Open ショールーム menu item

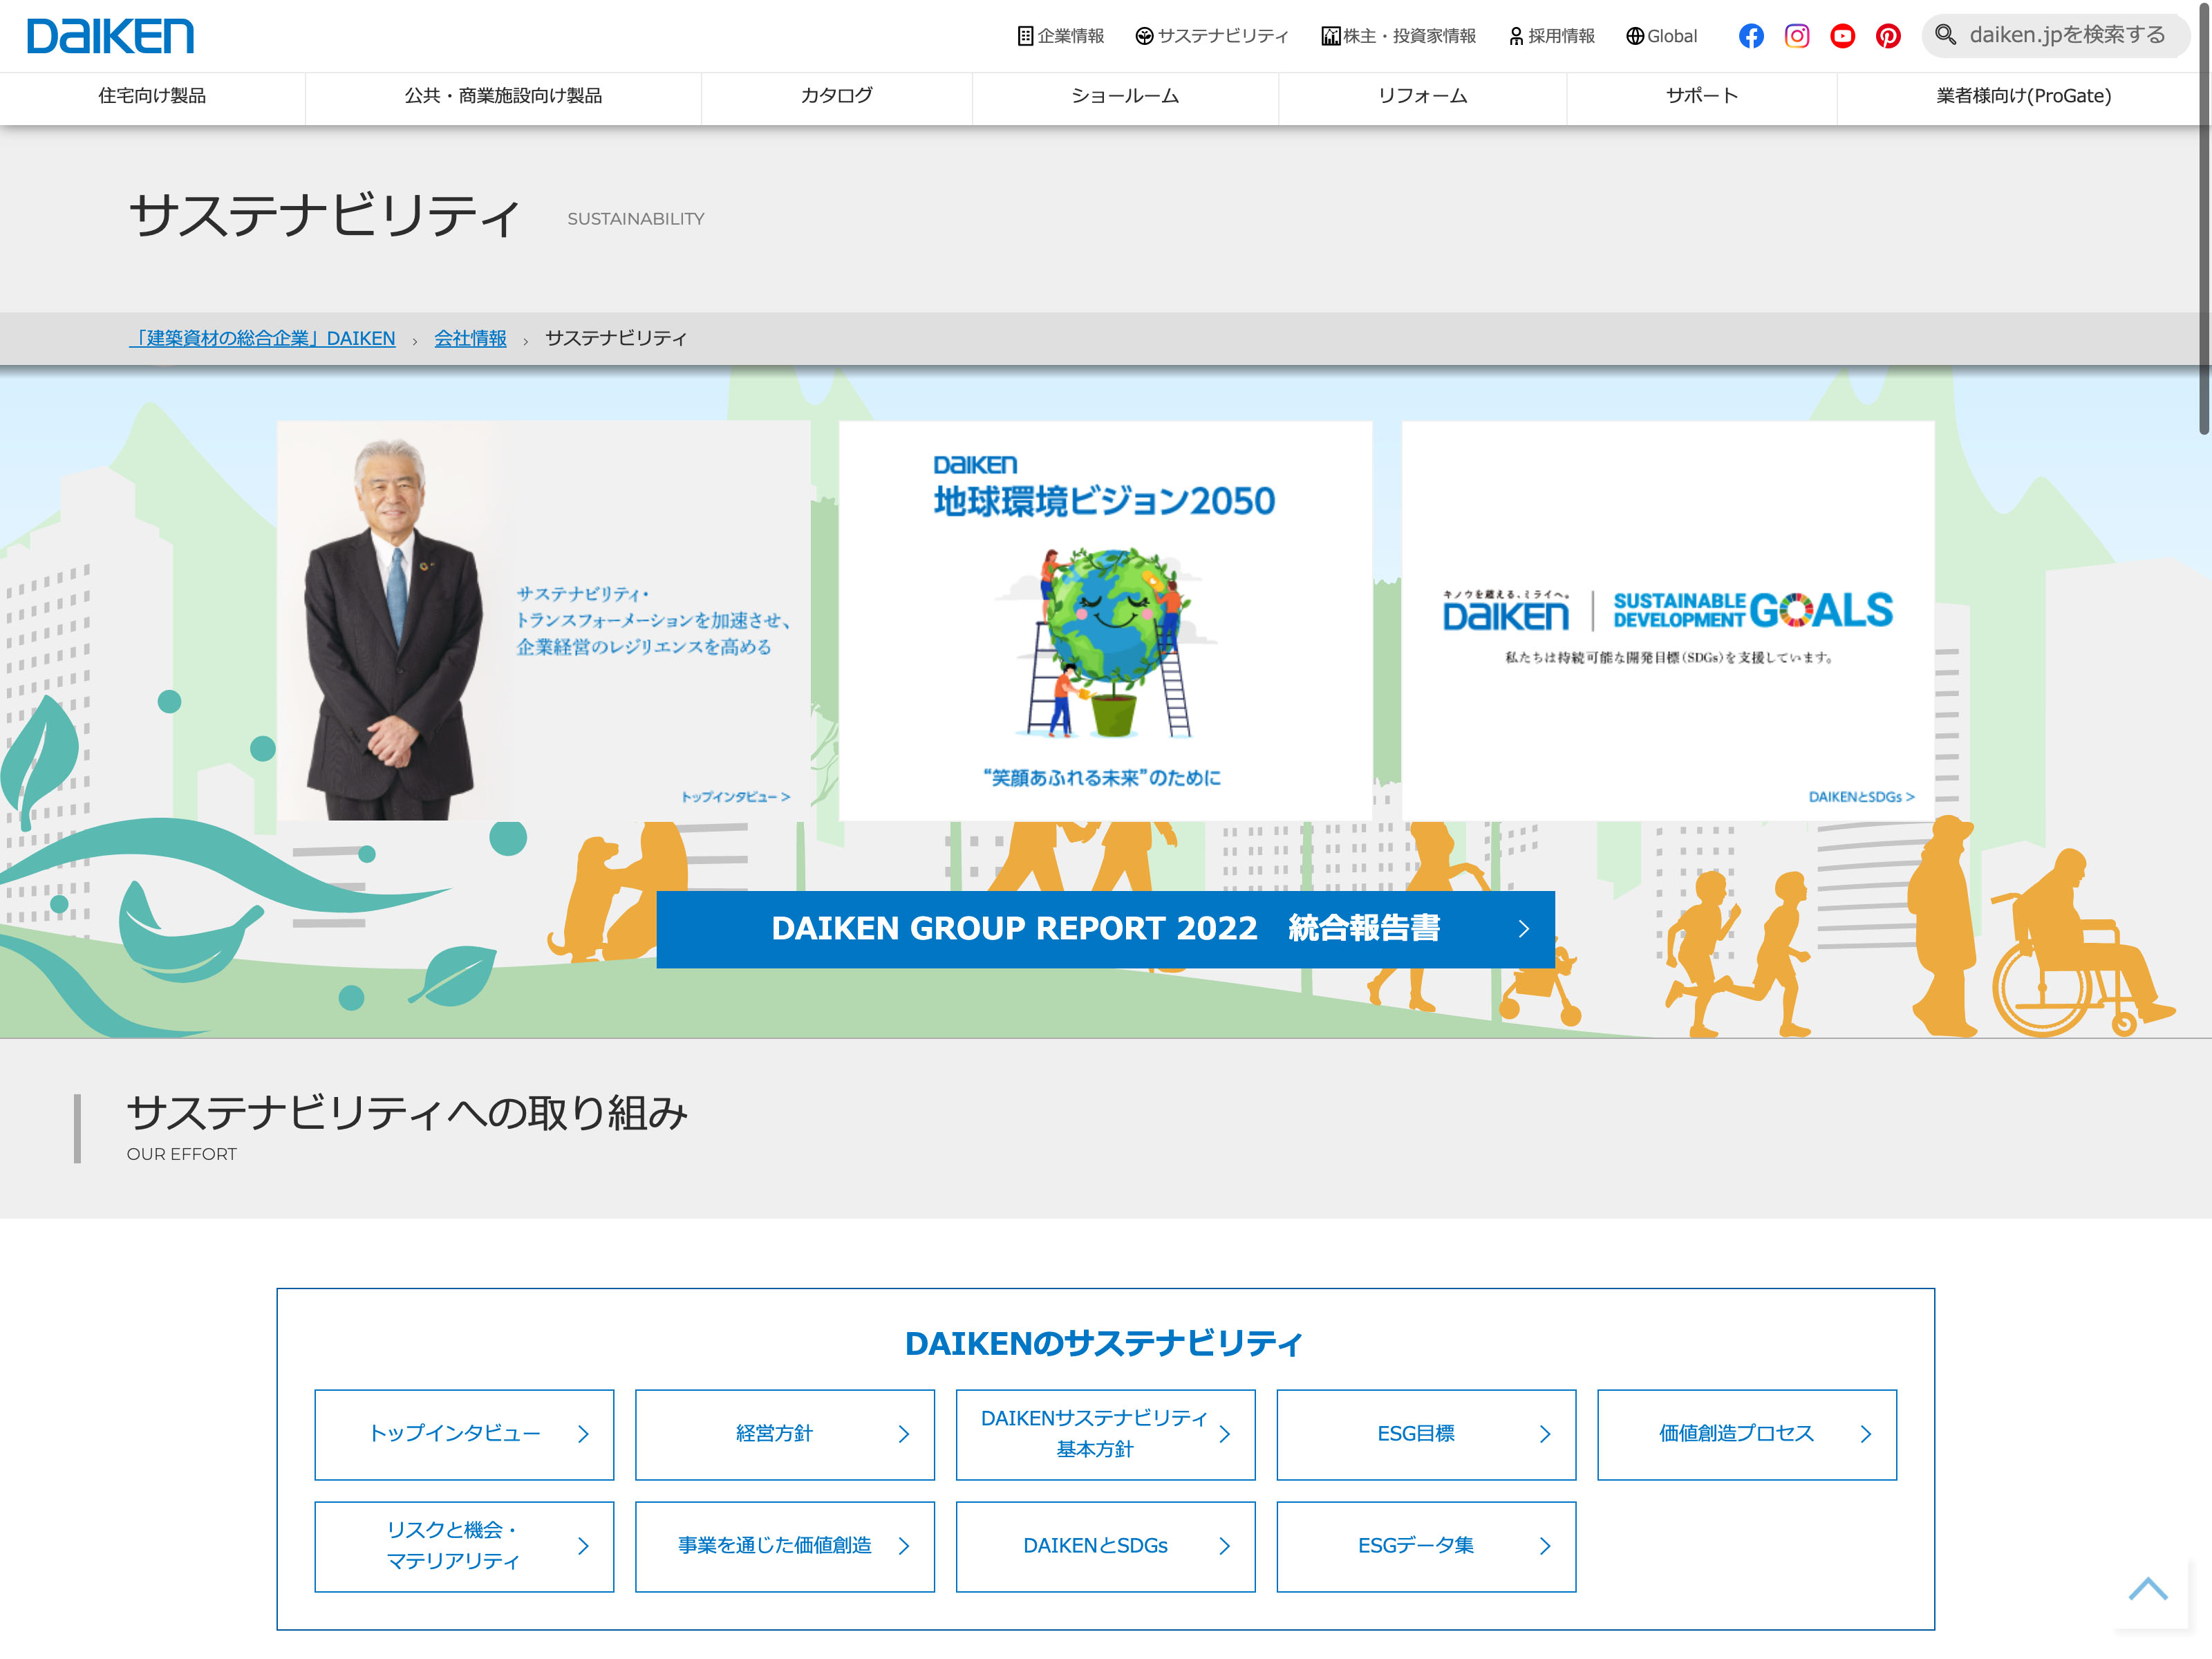(1124, 96)
